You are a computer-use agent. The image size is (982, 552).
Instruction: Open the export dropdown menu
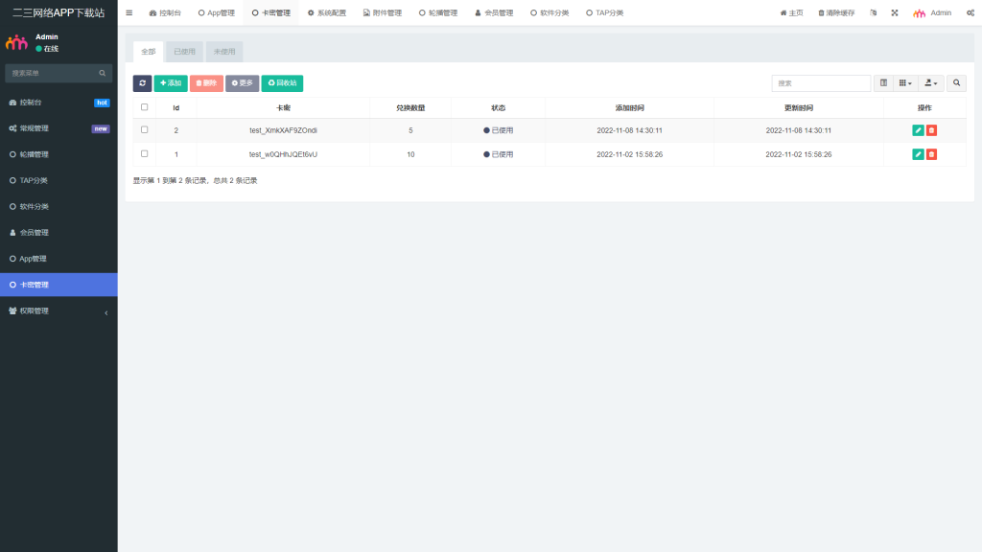point(932,83)
